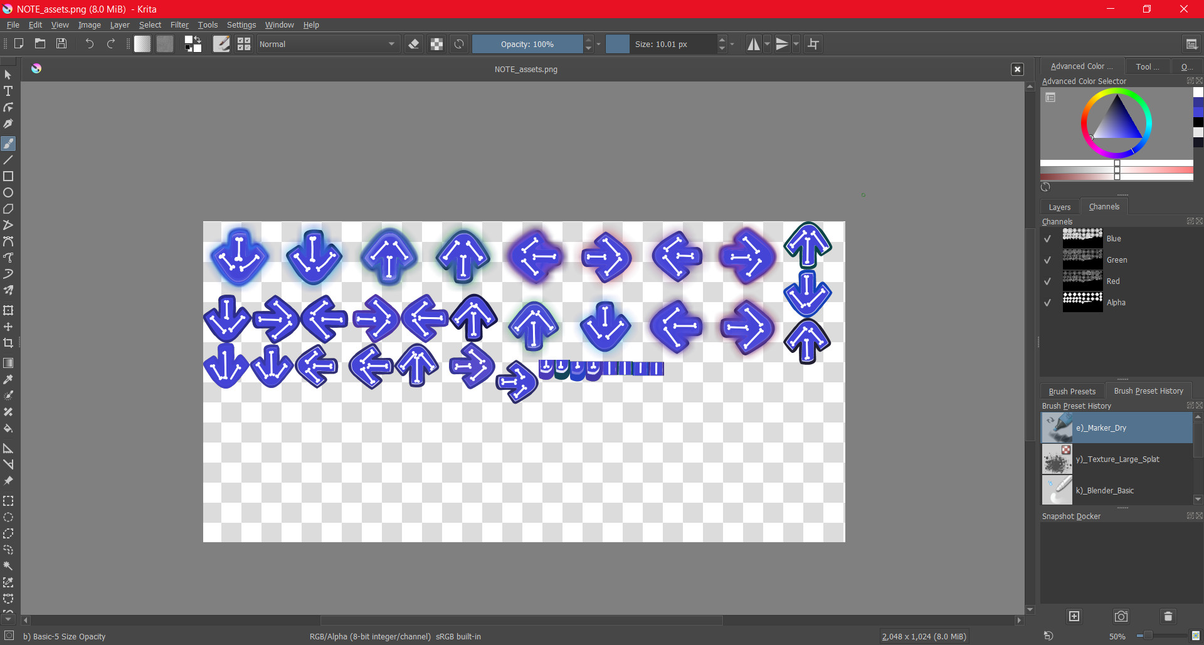The width and height of the screenshot is (1204, 645).
Task: Select the Rectangle tool
Action: (x=8, y=176)
